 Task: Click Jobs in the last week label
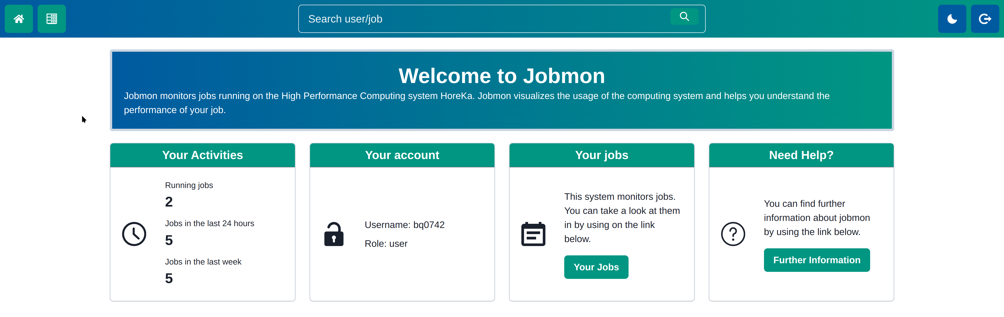point(203,262)
